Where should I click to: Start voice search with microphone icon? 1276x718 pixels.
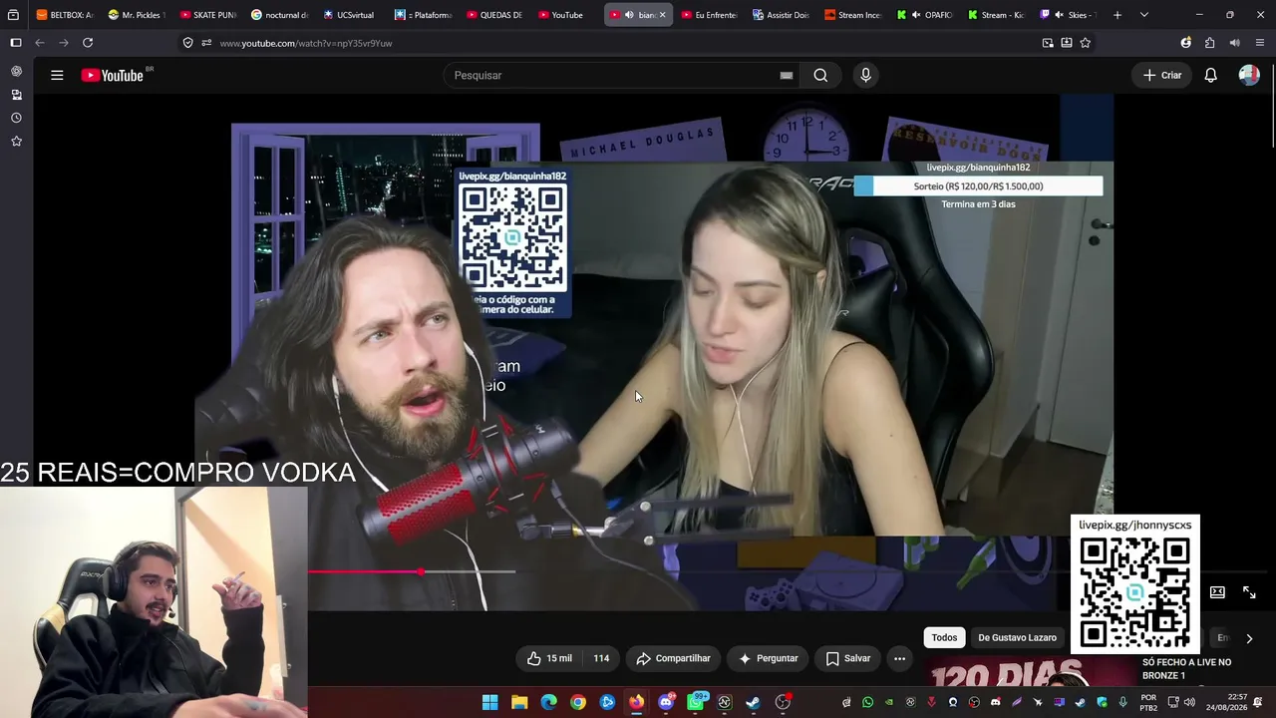865,75
